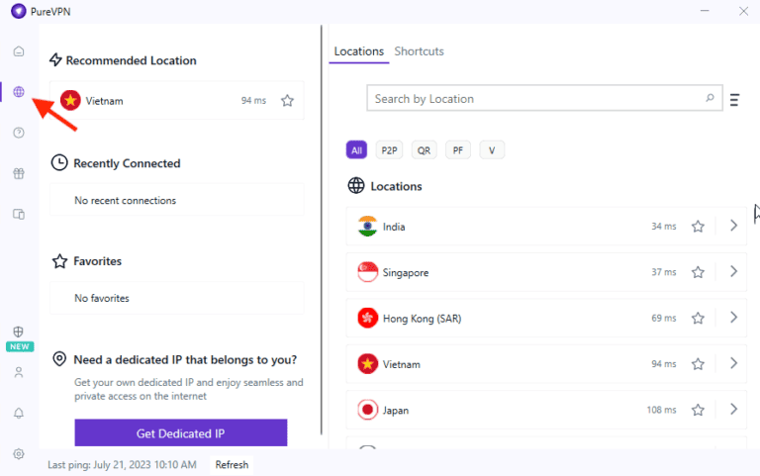The height and width of the screenshot is (476, 760).
Task: Open the Help question mark icon
Action: tap(19, 133)
